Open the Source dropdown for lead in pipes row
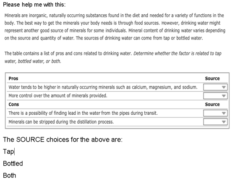This screenshot has width=235, height=182. click(x=215, y=113)
